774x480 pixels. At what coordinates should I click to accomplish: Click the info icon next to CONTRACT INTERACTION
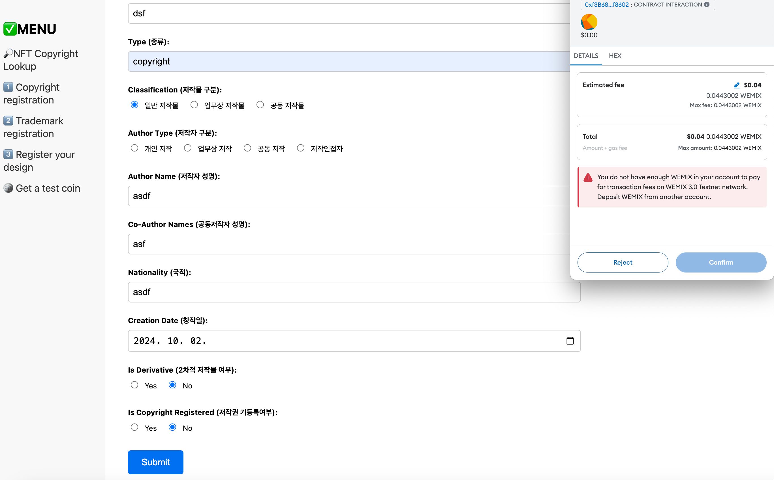point(707,5)
